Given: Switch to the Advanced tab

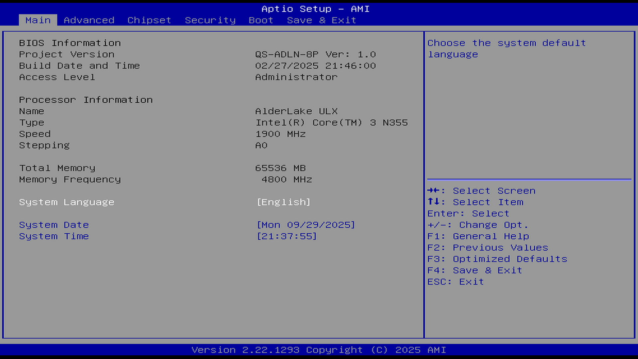Looking at the screenshot, I should (x=89, y=20).
